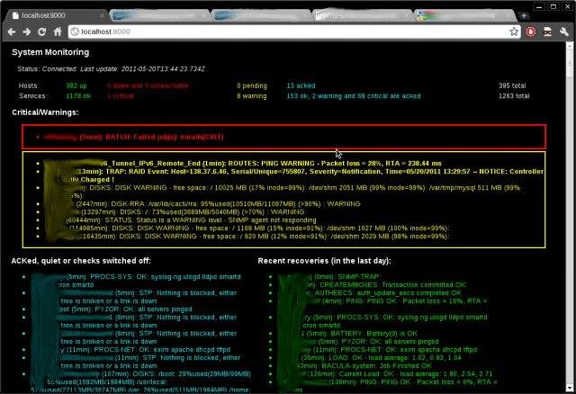The image size is (576, 394).
Task: Click the '13 acked' hosts value
Action: pos(301,85)
